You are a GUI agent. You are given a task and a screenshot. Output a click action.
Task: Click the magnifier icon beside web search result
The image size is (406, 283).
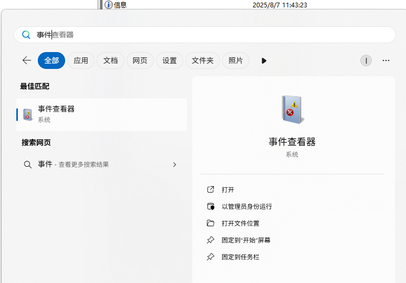coord(28,165)
